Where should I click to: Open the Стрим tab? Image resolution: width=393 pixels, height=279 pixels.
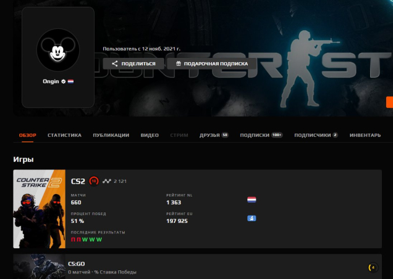pos(179,135)
